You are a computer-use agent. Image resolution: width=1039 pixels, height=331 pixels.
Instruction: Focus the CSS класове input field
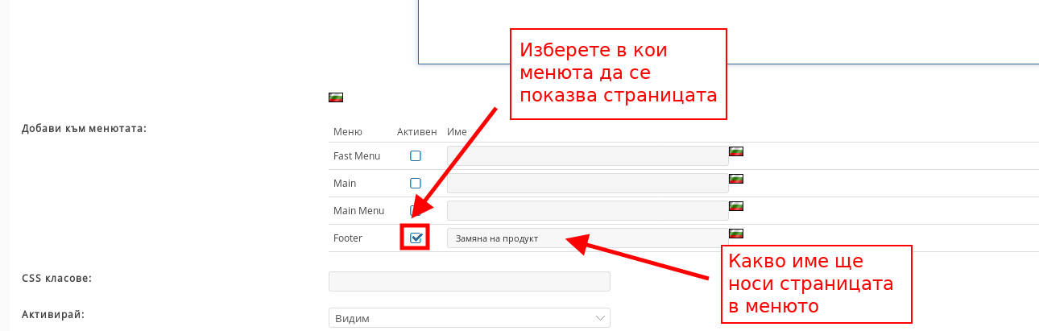pos(469,281)
